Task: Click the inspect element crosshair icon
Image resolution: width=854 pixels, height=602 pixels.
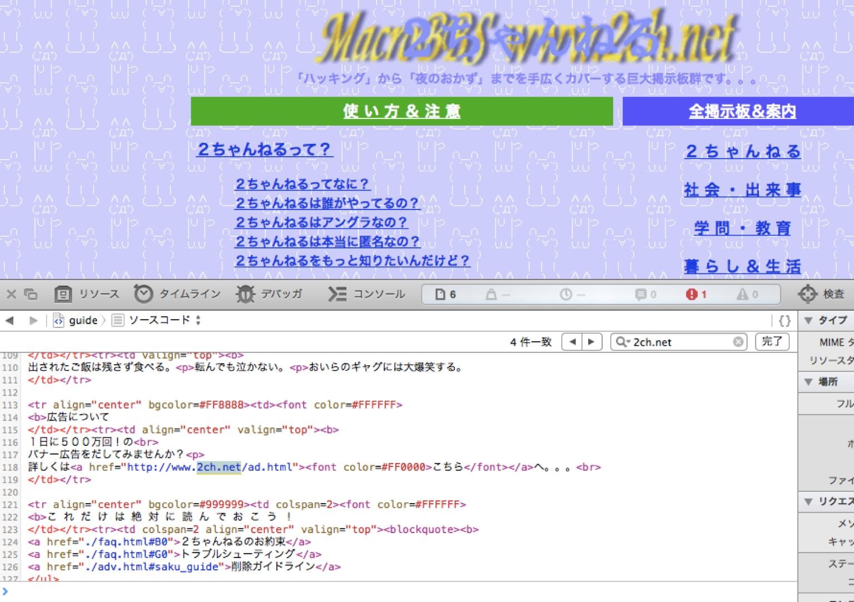Action: [807, 294]
